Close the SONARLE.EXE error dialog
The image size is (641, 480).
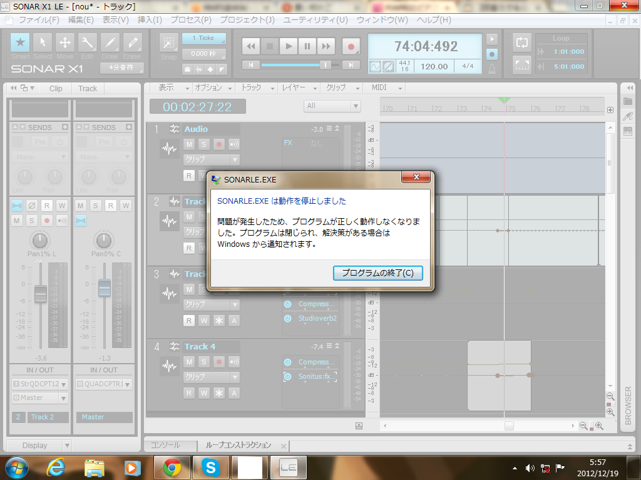click(416, 177)
